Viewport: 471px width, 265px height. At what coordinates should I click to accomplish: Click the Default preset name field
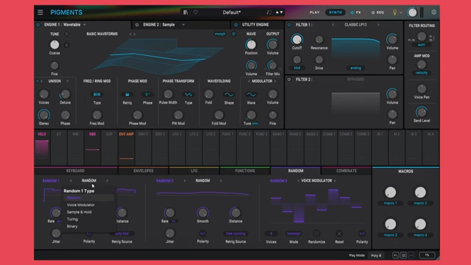pos(232,13)
